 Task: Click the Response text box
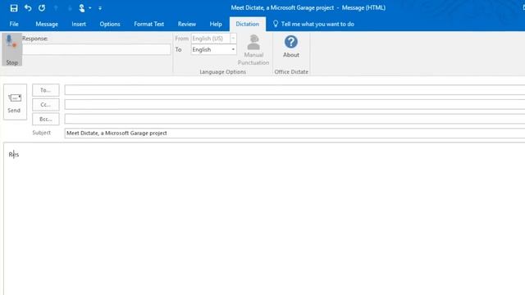click(97, 49)
